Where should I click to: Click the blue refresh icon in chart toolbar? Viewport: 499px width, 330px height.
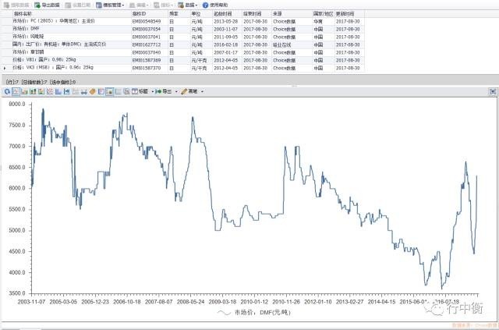pyautogui.click(x=7, y=92)
